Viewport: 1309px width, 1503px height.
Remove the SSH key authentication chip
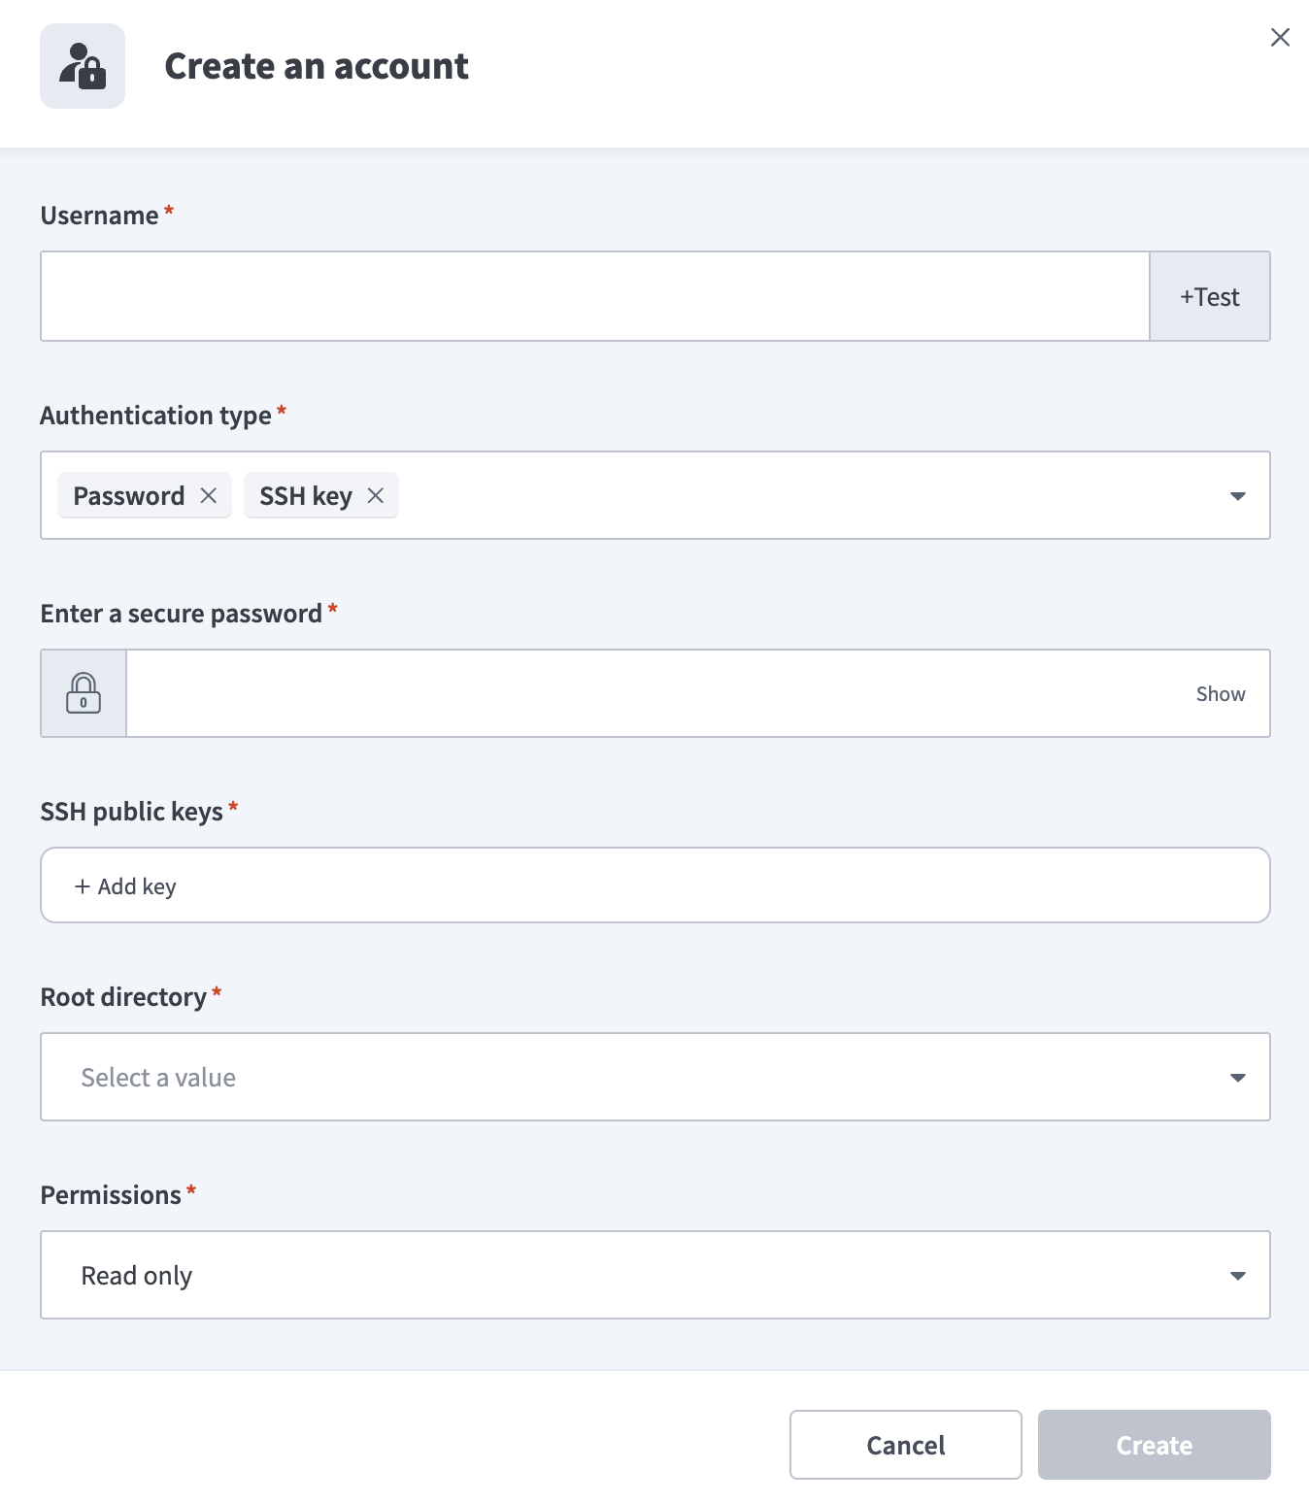tap(376, 495)
